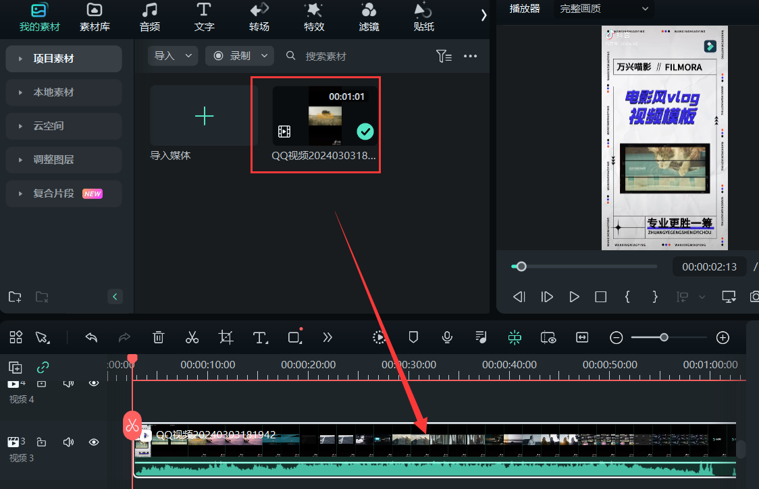Click the undo arrow icon
This screenshot has width=759, height=489.
(92, 337)
